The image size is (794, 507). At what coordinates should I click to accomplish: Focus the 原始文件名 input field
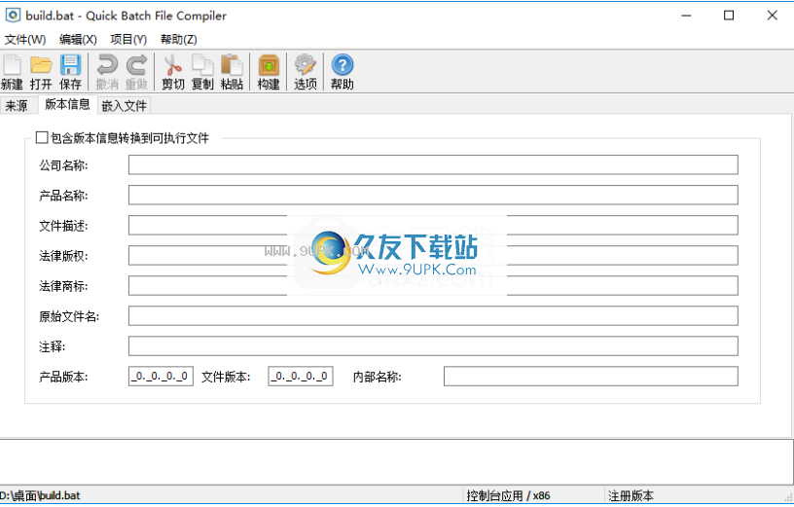(x=433, y=316)
